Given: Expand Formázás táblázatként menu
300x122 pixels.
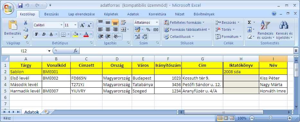Looking at the screenshot, I should pyautogui.click(x=187, y=30).
